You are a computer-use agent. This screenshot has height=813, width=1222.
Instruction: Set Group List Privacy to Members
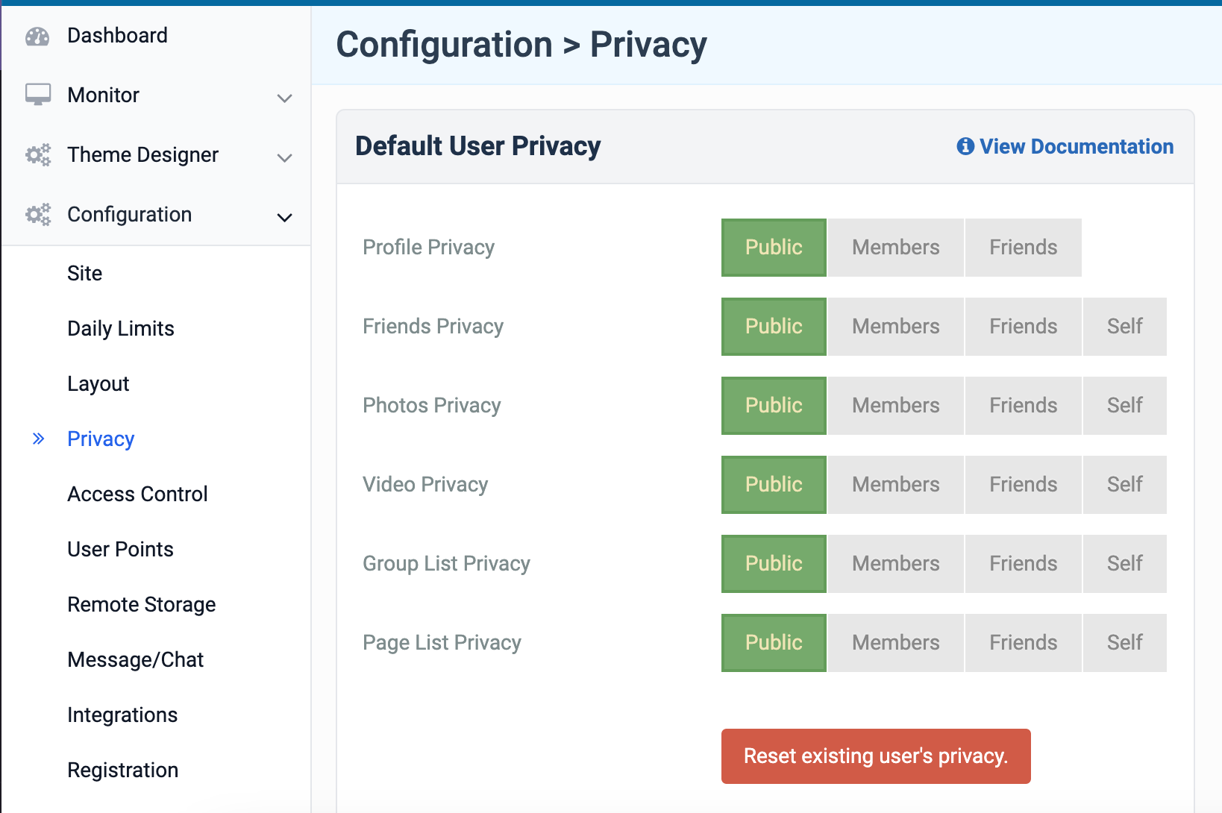[895, 564]
